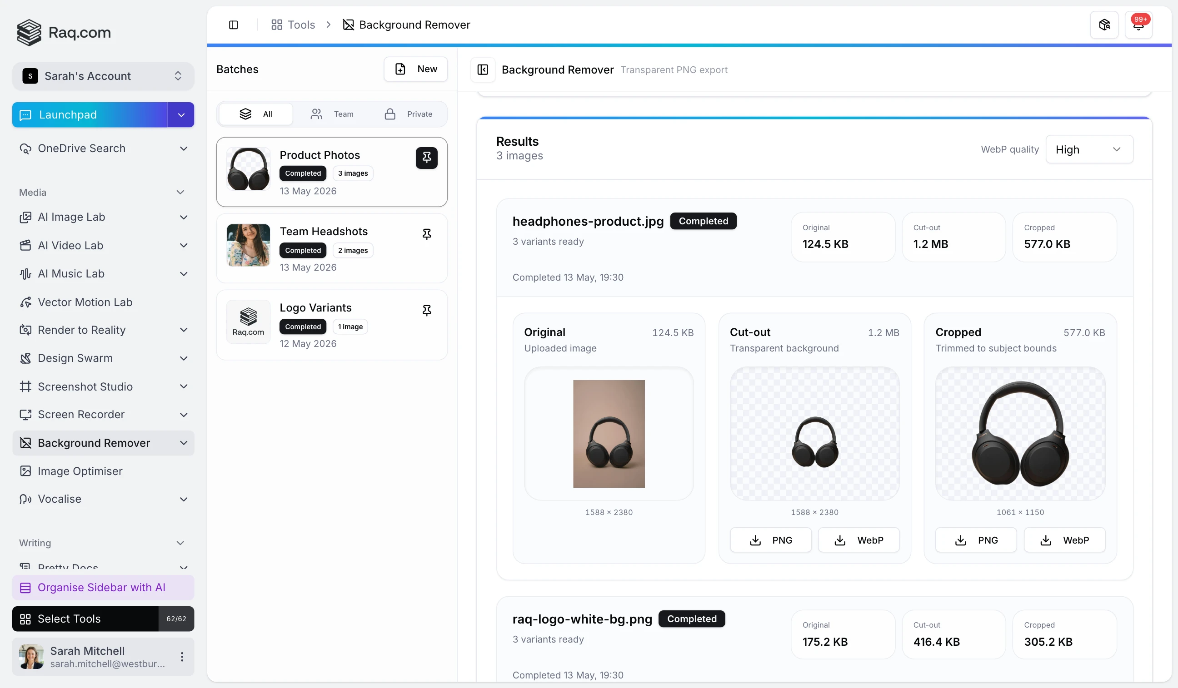Open Sarah Mitchell user options menu
This screenshot has width=1178, height=688.
pos(182,657)
